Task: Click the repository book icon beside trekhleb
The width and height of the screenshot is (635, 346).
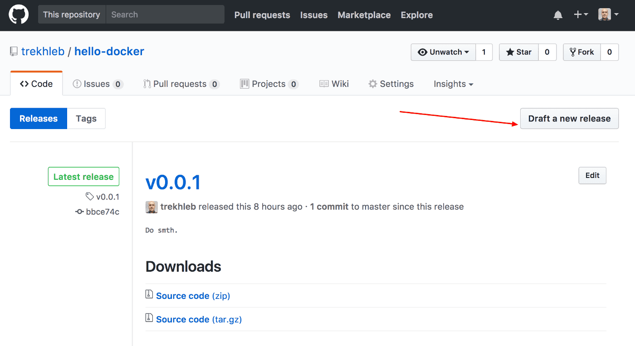Action: [14, 51]
